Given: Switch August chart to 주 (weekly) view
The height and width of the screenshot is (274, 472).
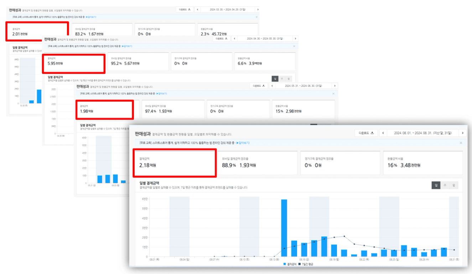Looking at the screenshot, I should pos(445,185).
